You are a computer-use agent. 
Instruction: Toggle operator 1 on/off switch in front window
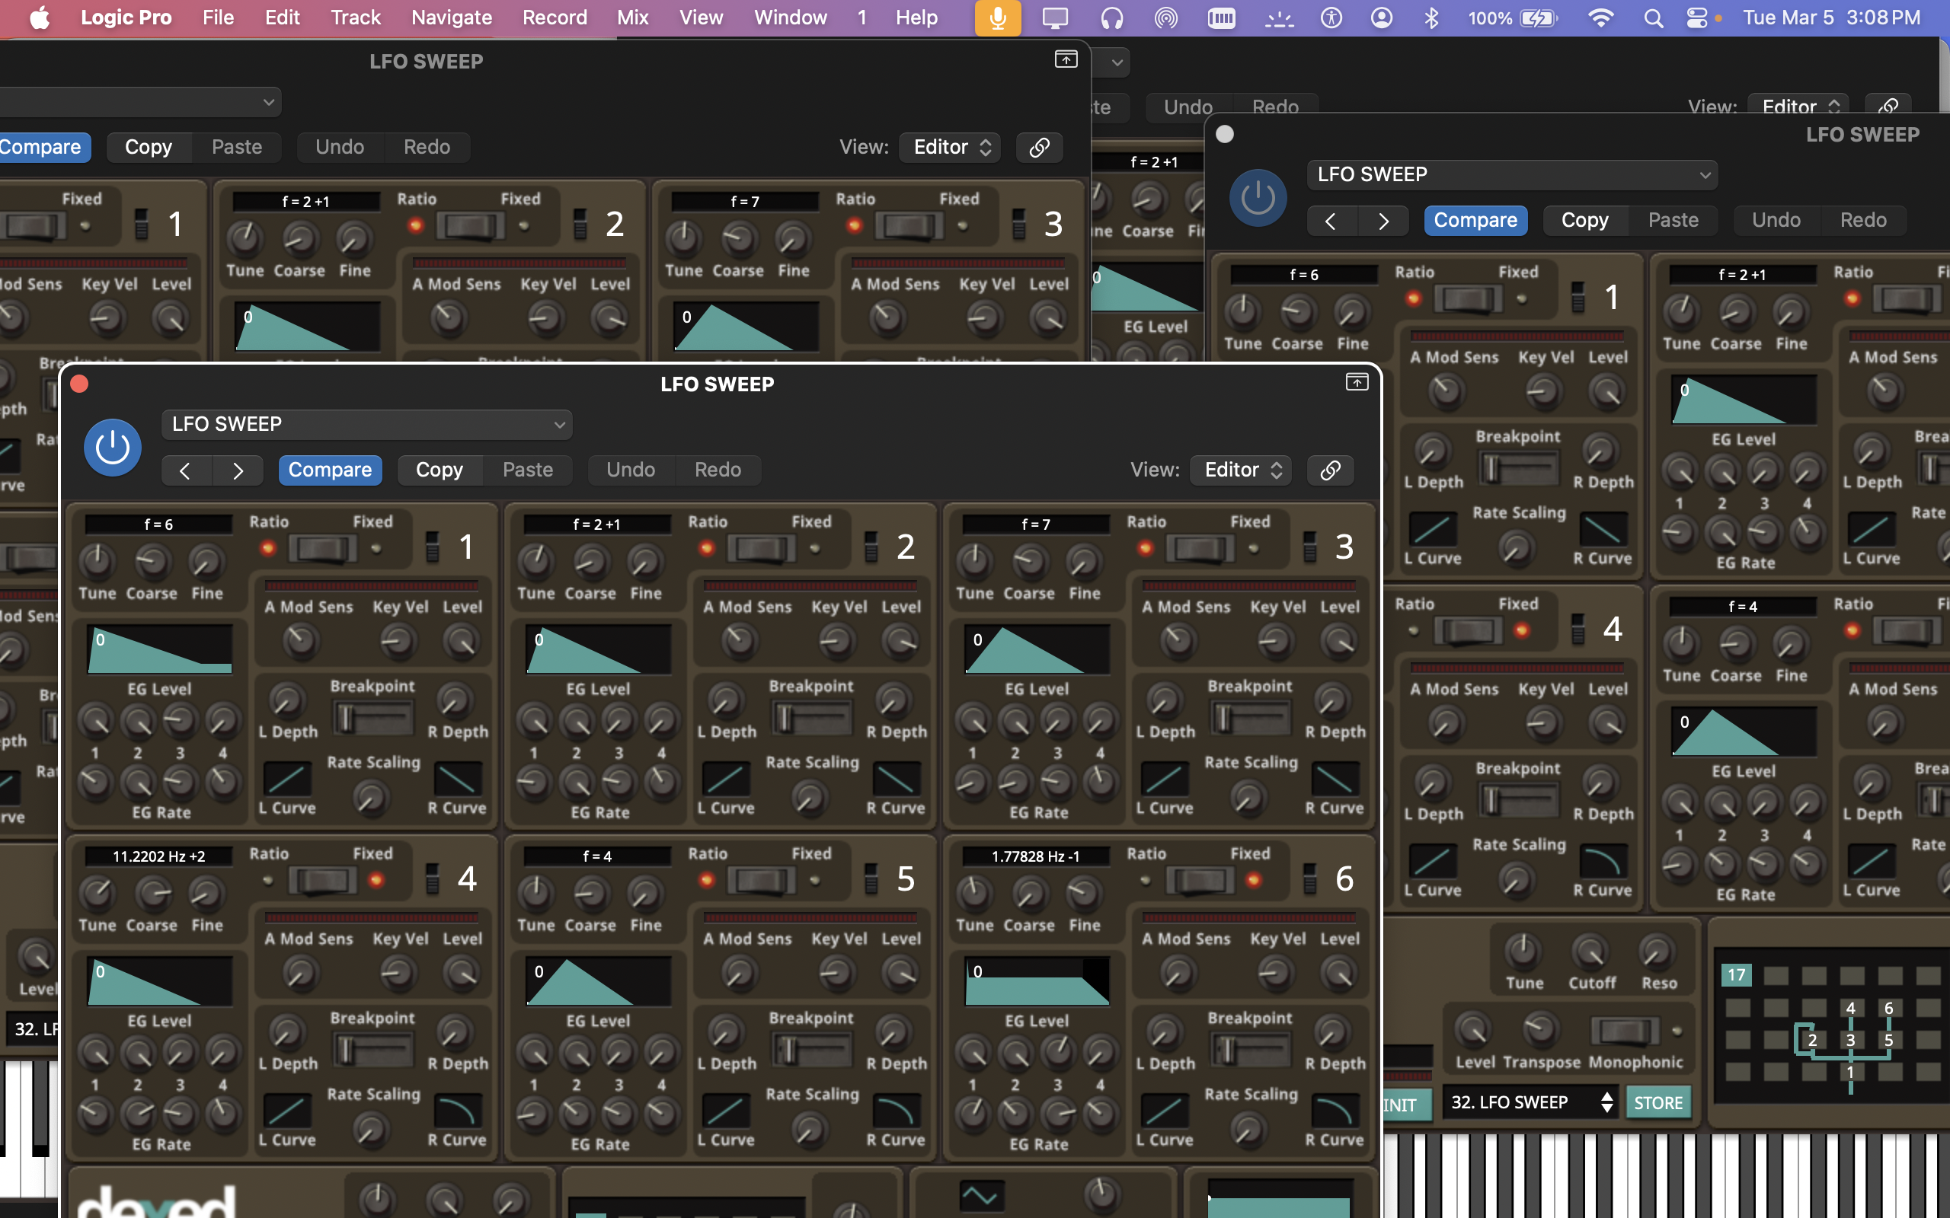pos(433,547)
